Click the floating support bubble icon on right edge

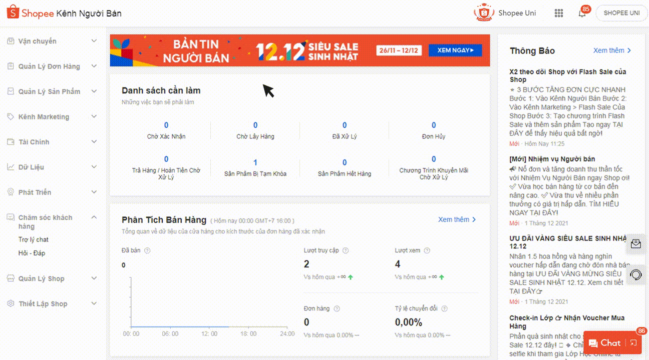(636, 274)
